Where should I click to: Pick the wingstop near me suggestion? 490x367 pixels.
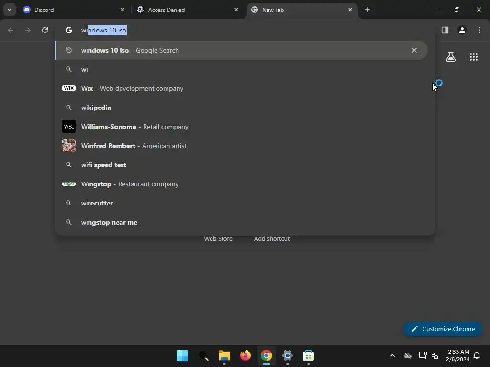point(241,222)
